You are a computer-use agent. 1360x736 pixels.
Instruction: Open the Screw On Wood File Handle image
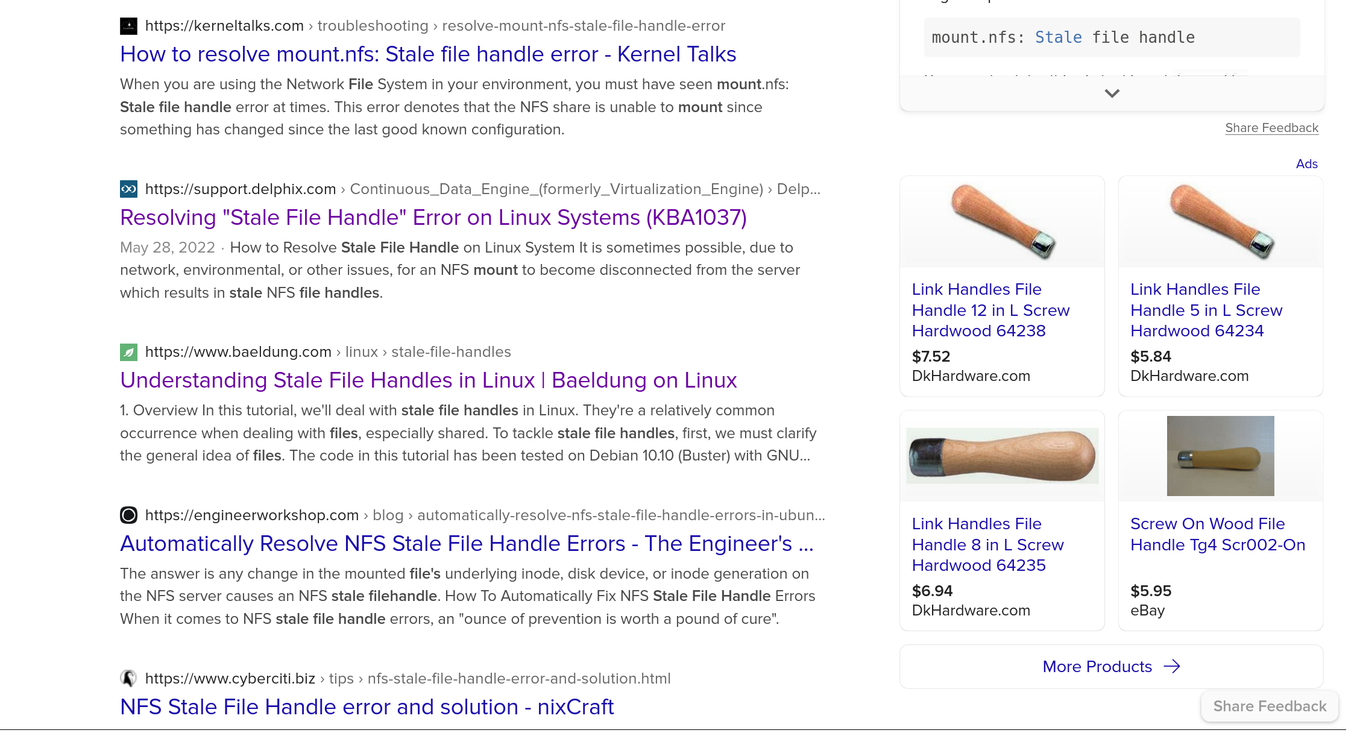1221,456
